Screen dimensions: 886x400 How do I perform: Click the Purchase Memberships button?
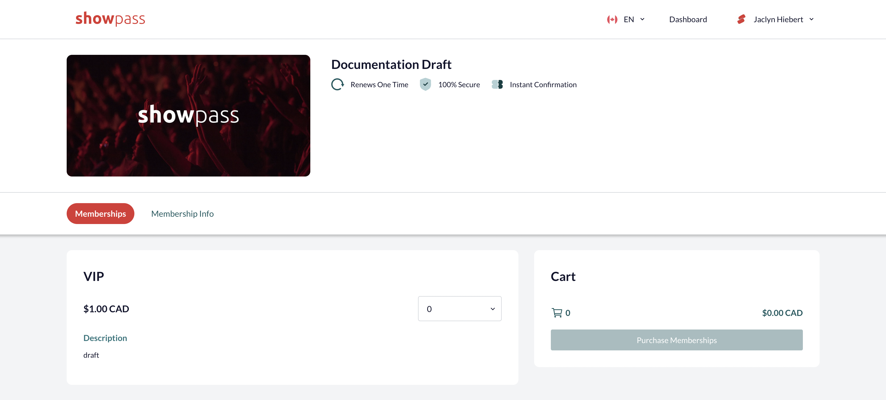point(677,340)
